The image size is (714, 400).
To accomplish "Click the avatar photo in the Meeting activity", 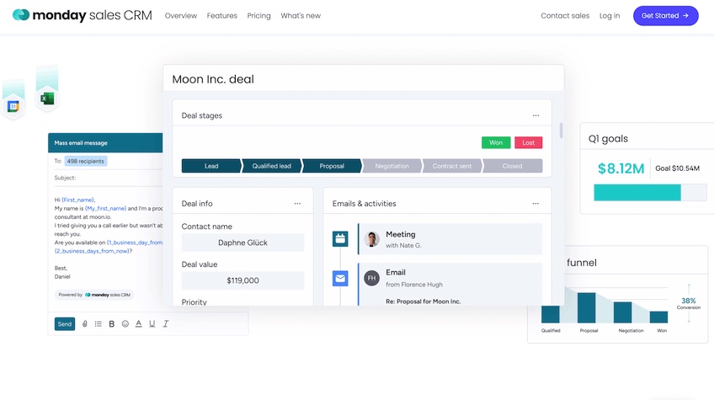I will coord(371,238).
